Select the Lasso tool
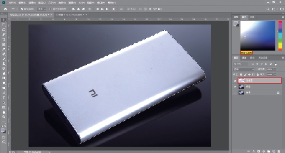This screenshot has width=285, height=153. (x=4, y=30)
